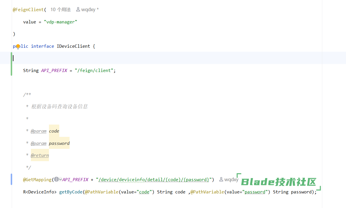Click the blue change marker beside @GetMapping
This screenshot has height=208, width=346.
11,179
